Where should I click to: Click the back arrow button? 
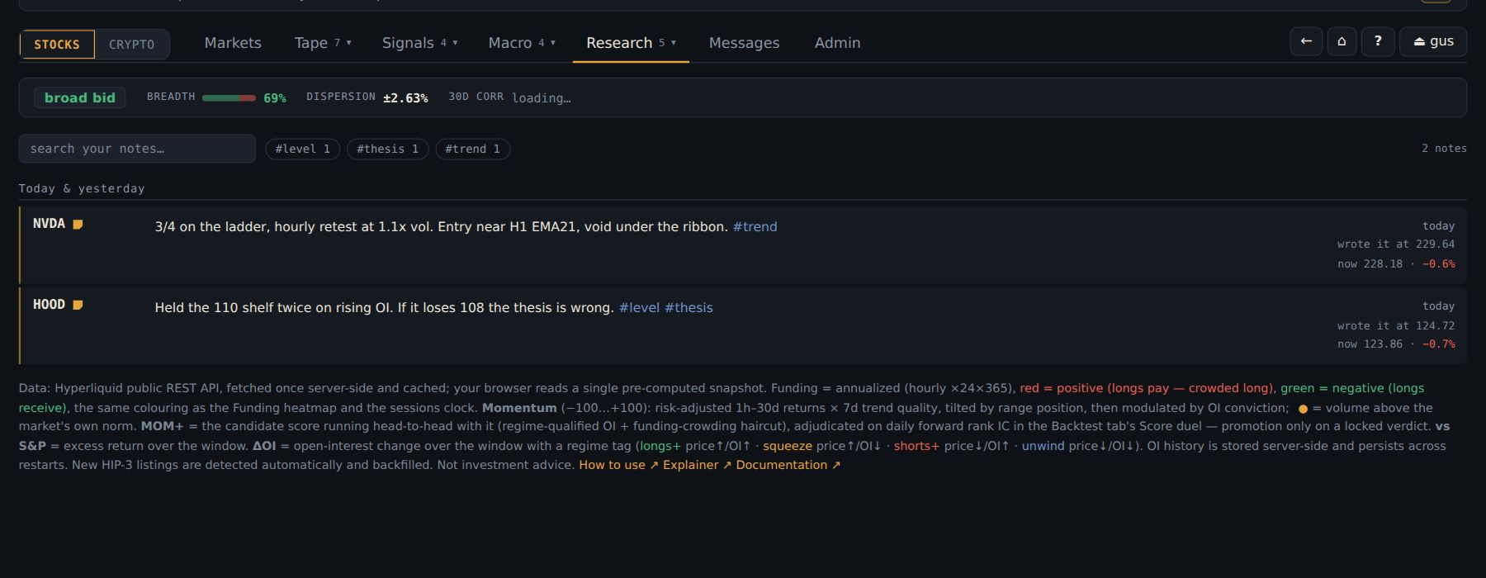pyautogui.click(x=1306, y=41)
